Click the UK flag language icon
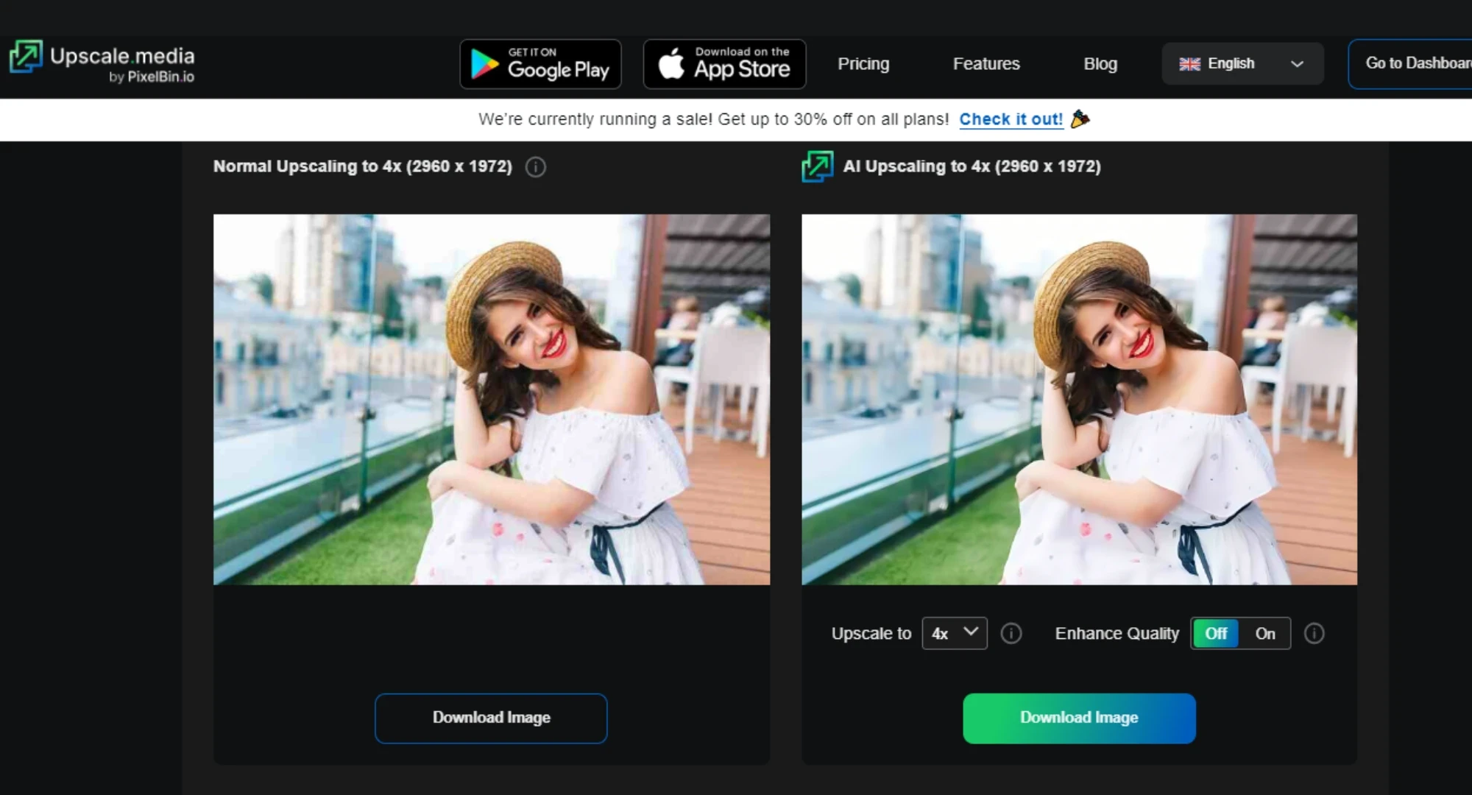 [1189, 64]
